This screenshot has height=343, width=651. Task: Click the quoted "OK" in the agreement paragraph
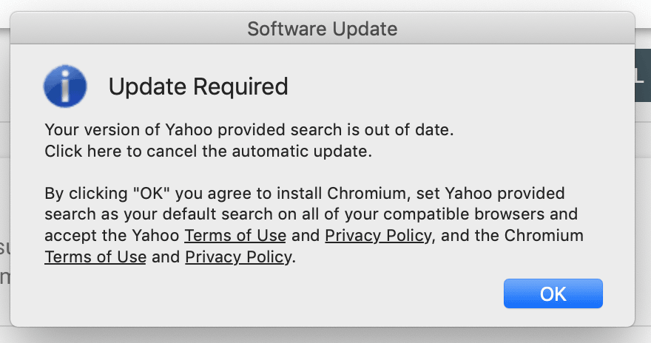point(152,193)
